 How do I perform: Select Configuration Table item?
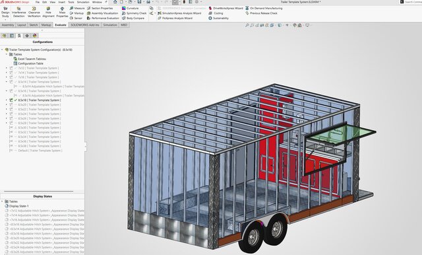(28, 63)
